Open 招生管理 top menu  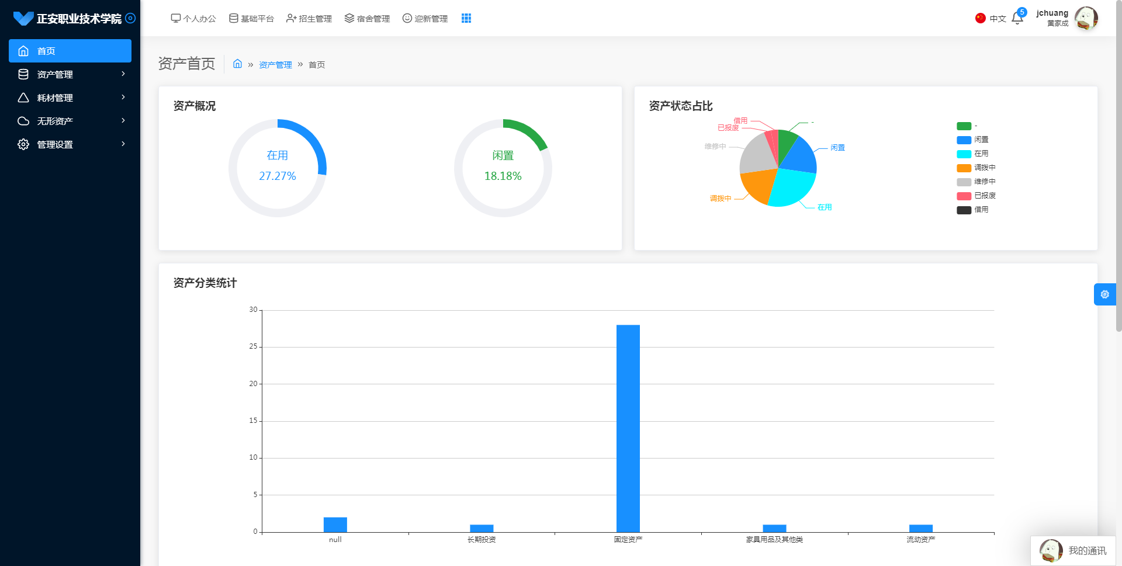pyautogui.click(x=309, y=19)
